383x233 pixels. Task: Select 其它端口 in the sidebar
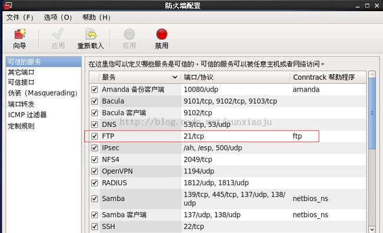pyautogui.click(x=21, y=73)
